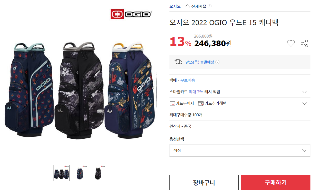Select the navy patterned bag thumbnail
Image resolution: width=313 pixels, height=193 pixels.
[x=80, y=173]
